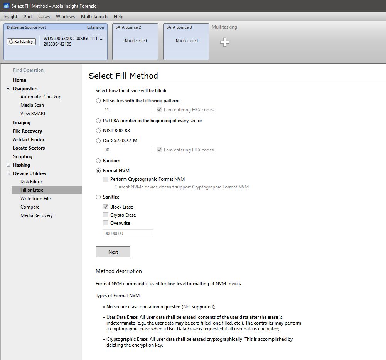Open View SMART
The image size is (386, 360).
point(33,113)
